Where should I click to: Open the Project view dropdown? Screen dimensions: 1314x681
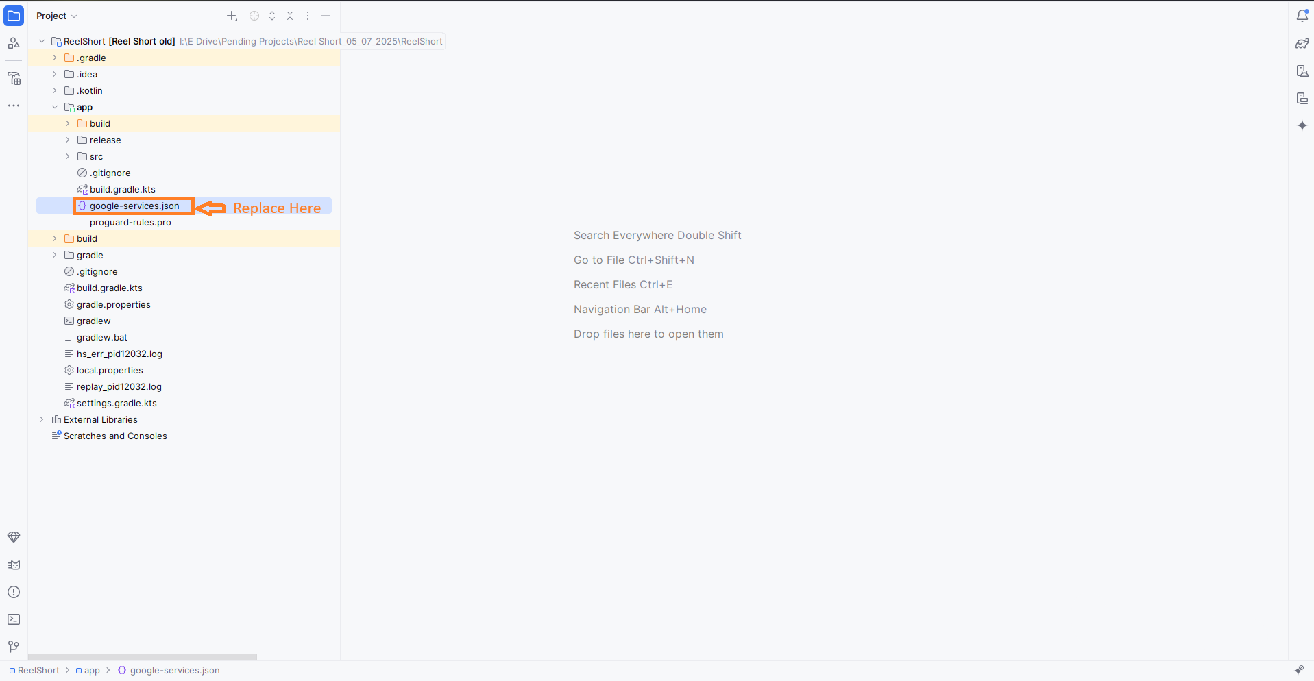click(57, 16)
